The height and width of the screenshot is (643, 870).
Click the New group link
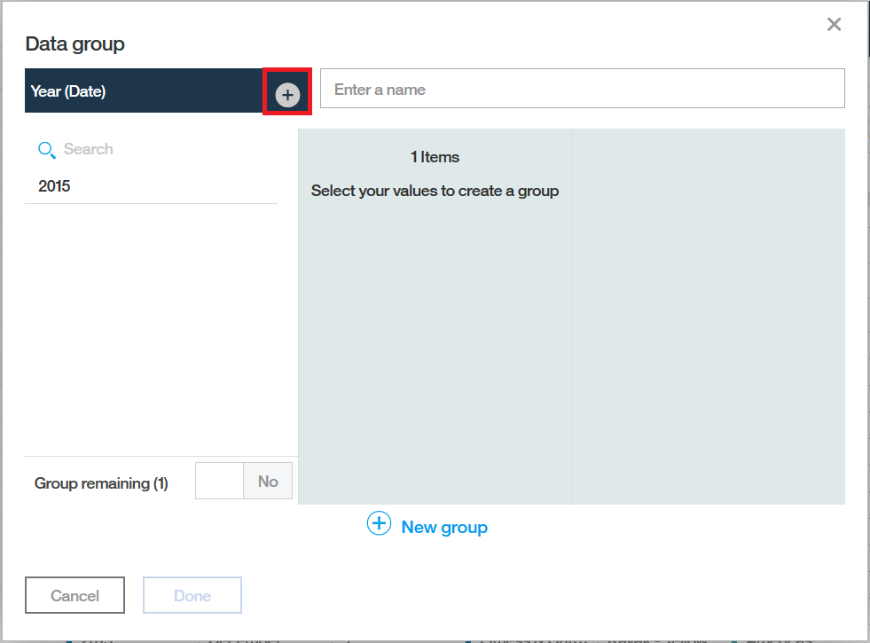(x=444, y=527)
